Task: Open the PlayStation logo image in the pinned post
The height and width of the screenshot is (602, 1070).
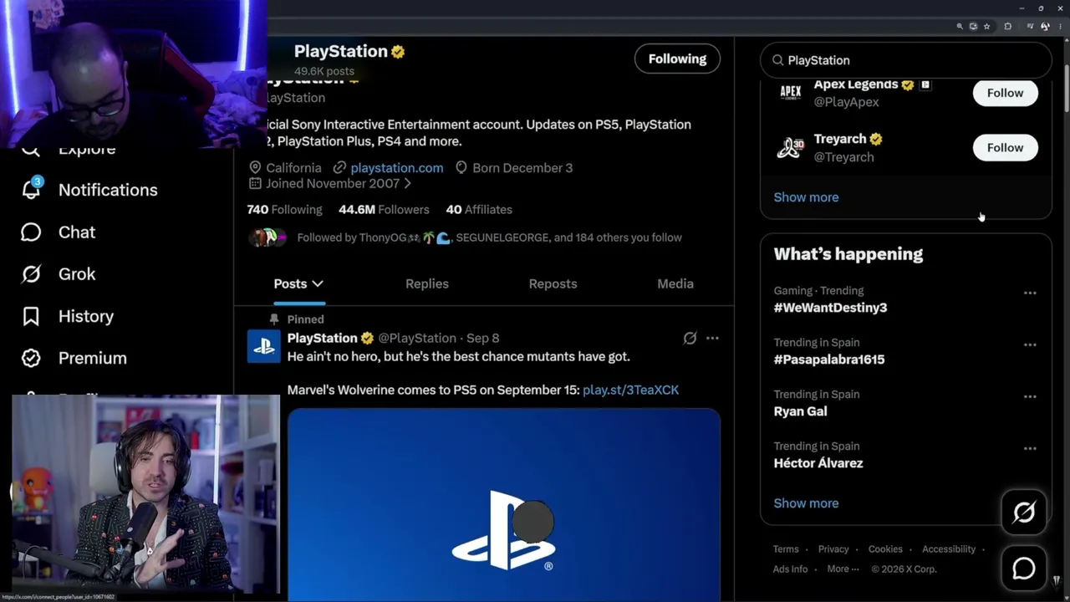Action: (x=504, y=504)
